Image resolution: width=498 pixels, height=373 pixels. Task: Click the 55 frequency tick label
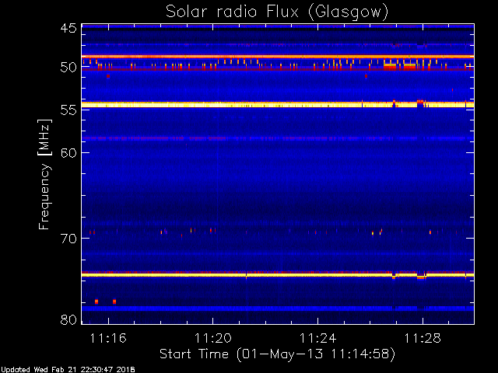[x=68, y=110]
